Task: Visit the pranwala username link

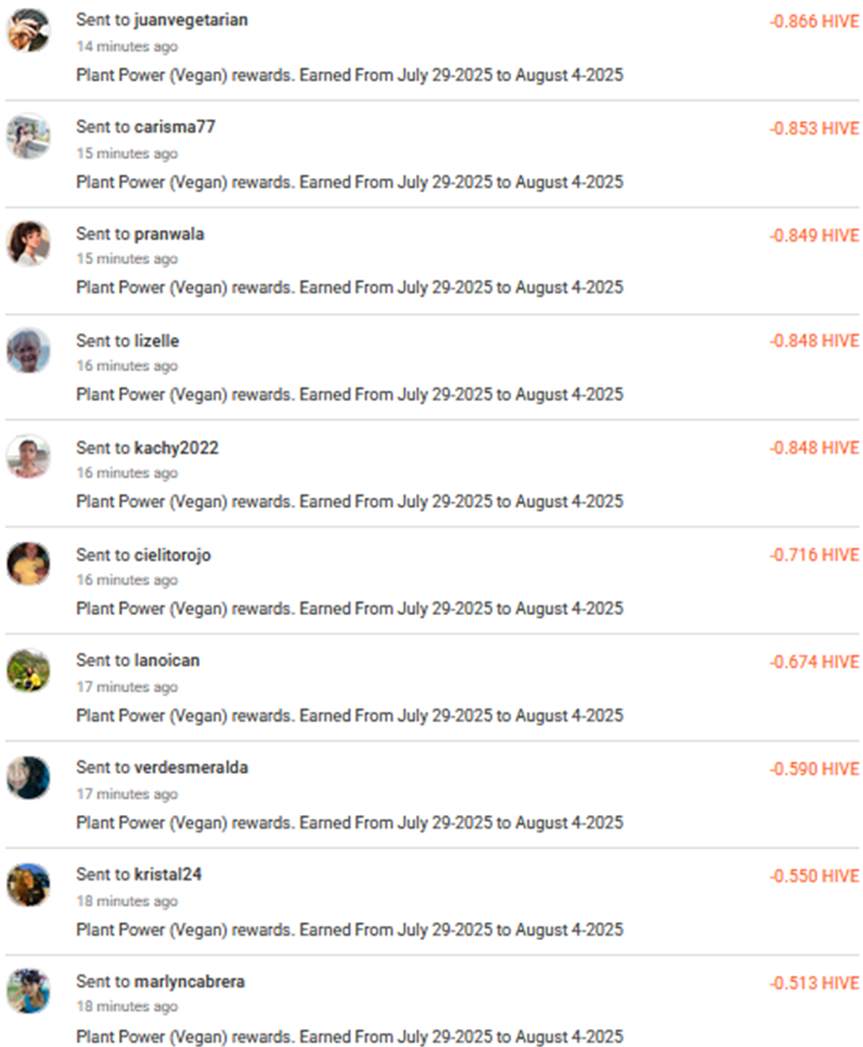Action: coord(169,234)
